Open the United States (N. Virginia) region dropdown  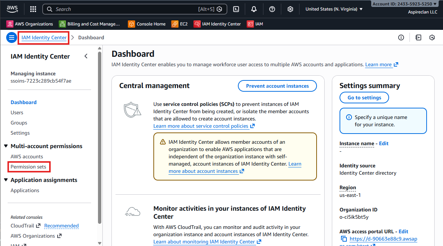(334, 9)
